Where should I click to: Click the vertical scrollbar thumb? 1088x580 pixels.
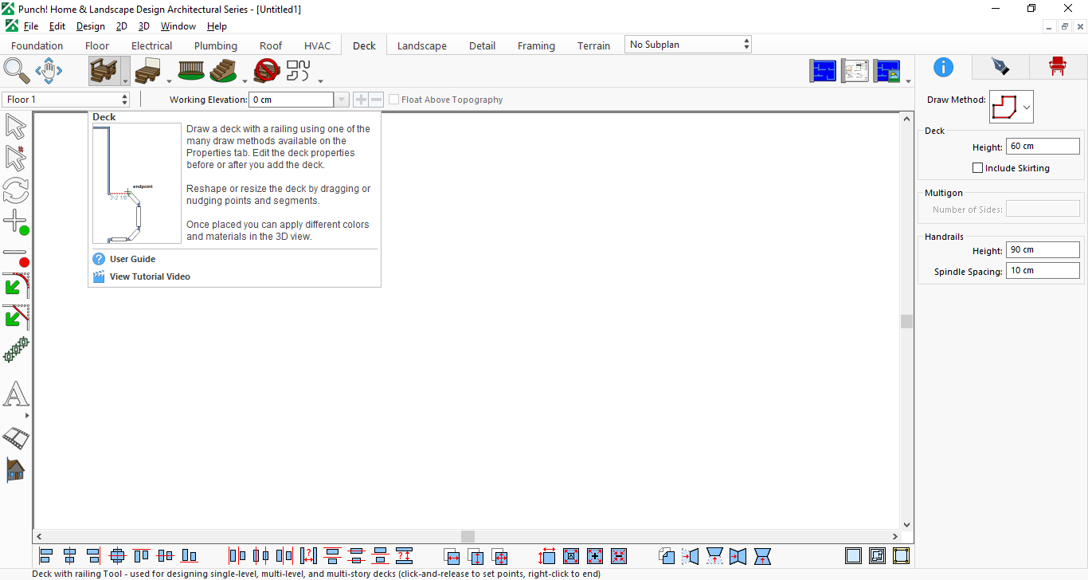tap(906, 321)
